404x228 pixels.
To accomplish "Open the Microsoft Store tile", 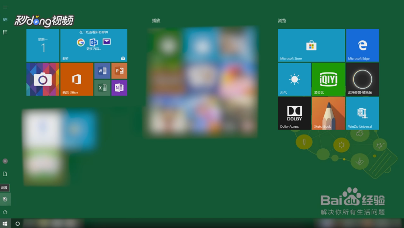I will click(x=312, y=46).
